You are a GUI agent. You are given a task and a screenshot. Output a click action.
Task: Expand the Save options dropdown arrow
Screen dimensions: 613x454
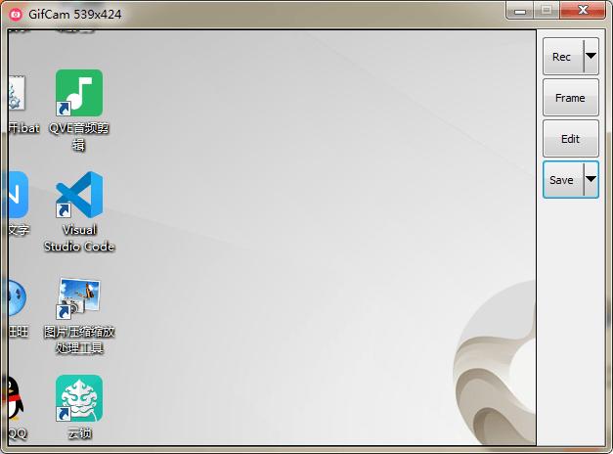591,180
